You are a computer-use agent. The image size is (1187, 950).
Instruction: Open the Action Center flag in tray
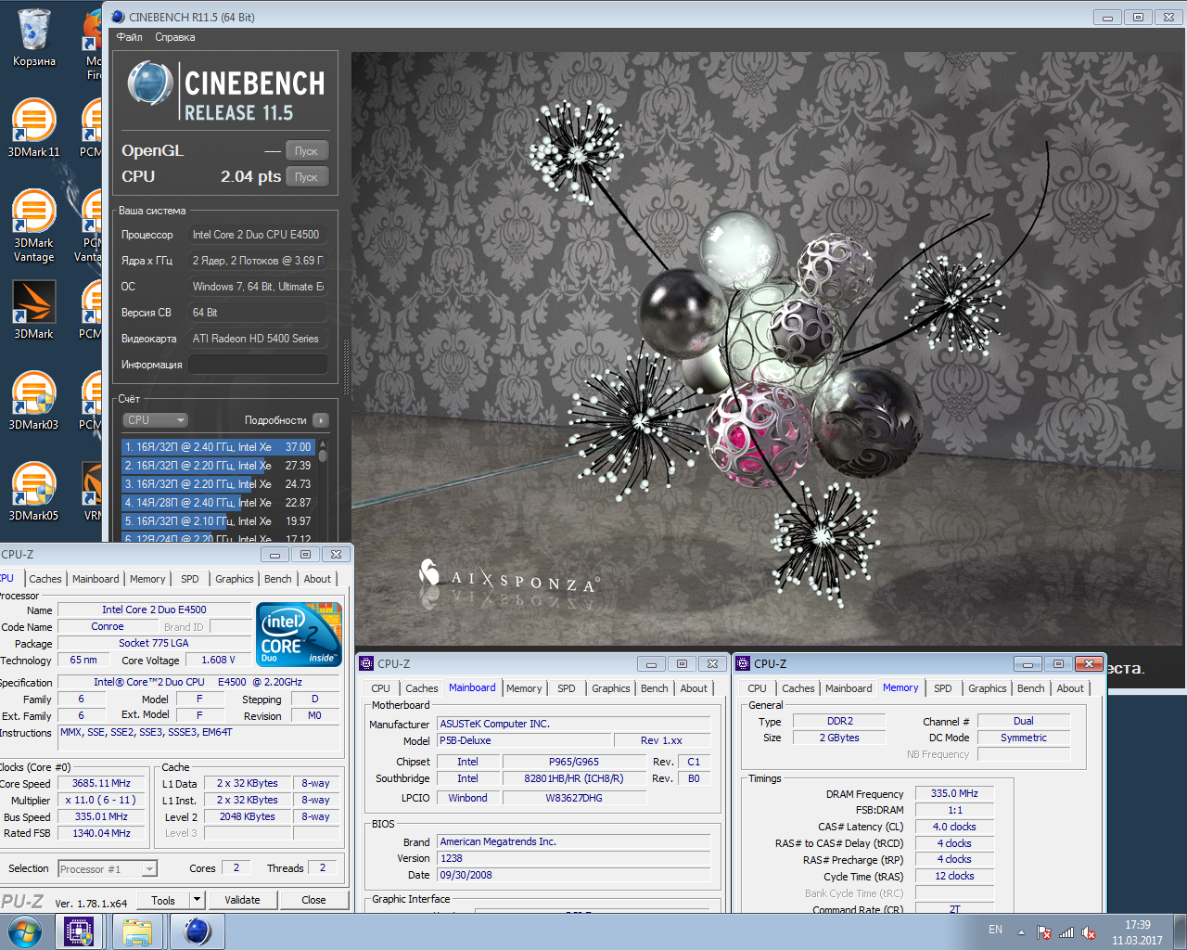click(1044, 932)
